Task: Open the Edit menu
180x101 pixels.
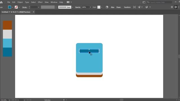Action: pyautogui.click(x=14, y=2)
